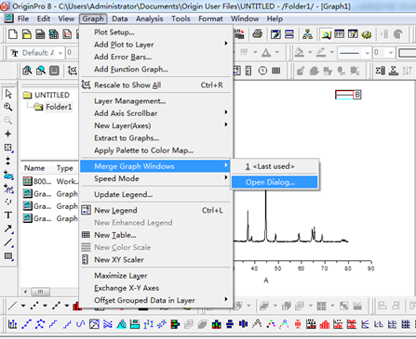The height and width of the screenshot is (339, 416).
Task: Click the Print icon in toolbar
Action: tap(257, 34)
